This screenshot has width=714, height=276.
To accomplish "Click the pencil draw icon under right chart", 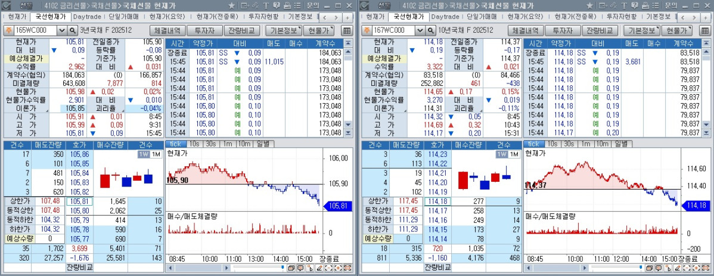I will [677, 268].
